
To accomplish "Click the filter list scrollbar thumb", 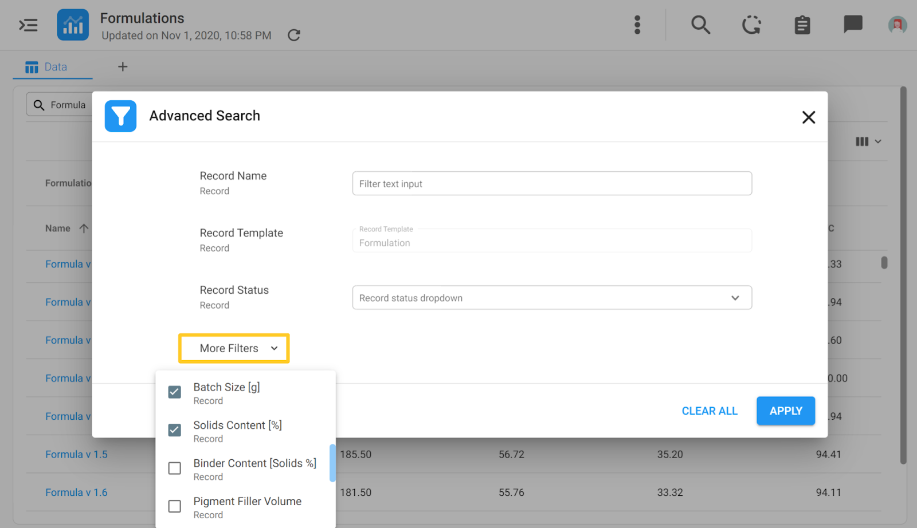I will click(x=332, y=463).
